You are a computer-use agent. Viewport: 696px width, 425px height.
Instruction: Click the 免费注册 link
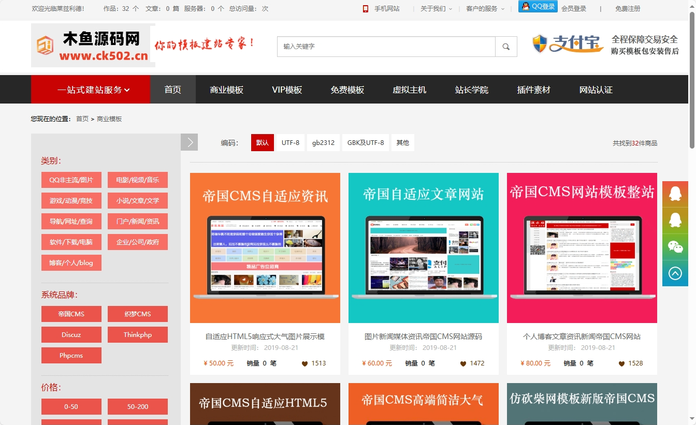click(628, 9)
